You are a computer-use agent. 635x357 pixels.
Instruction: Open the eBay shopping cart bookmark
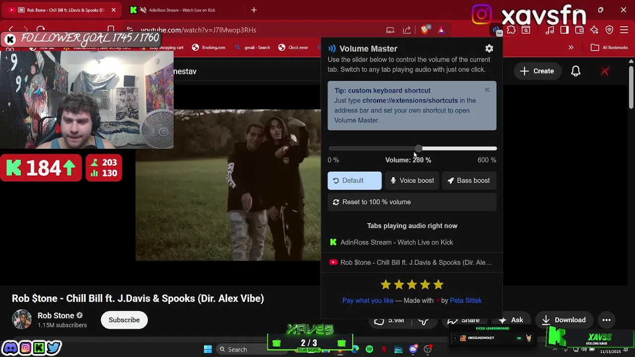click(x=162, y=48)
